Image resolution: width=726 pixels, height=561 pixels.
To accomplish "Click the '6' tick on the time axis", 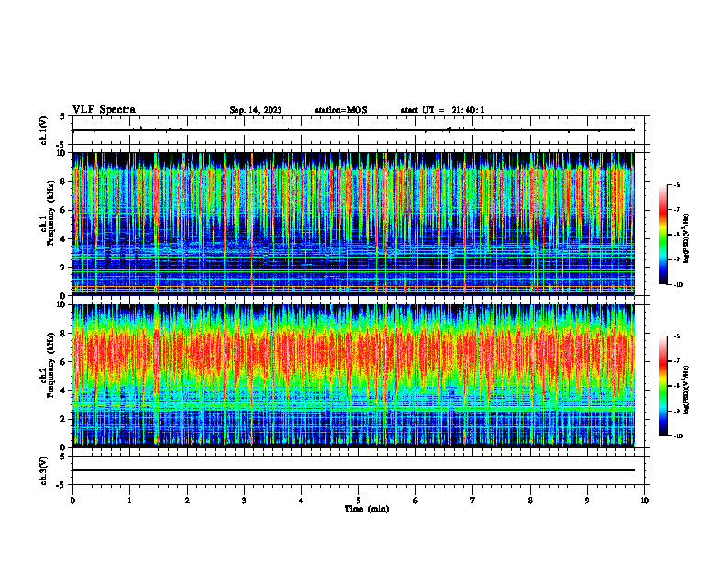I will pos(416,500).
